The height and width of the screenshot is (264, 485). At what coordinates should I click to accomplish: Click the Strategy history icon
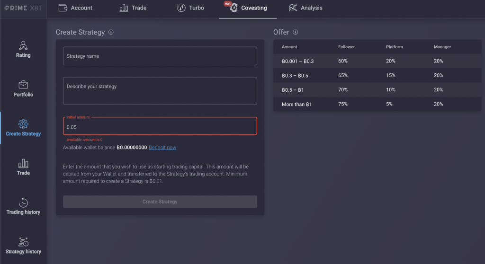pos(23,242)
